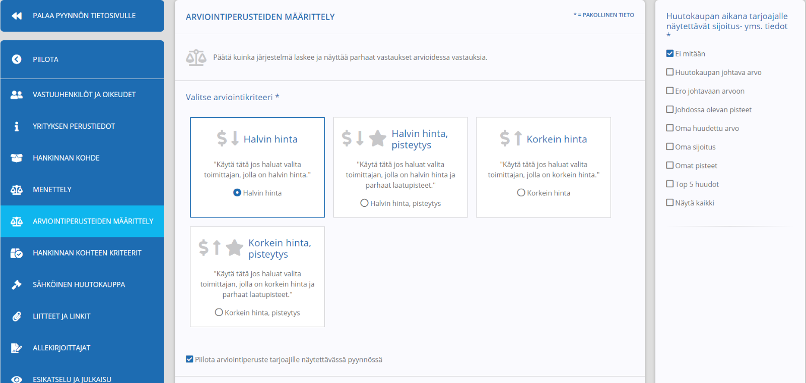Uncheck the Ei mitään checkbox
806x383 pixels.
(x=670, y=53)
